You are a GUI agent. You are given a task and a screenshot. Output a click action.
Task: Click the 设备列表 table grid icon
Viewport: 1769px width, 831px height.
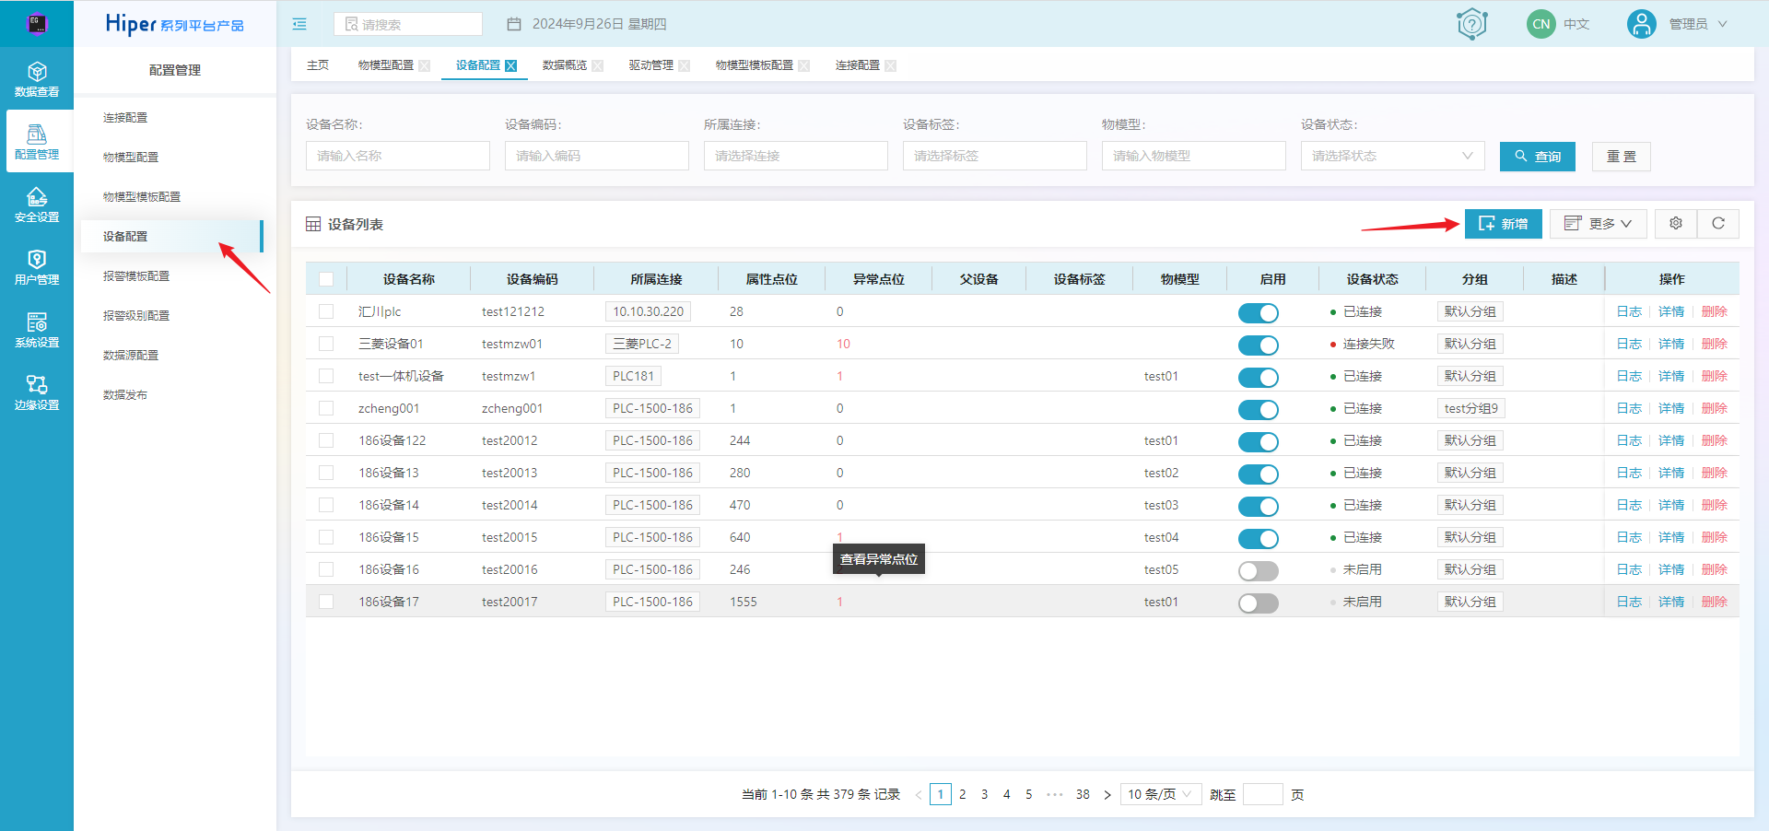[313, 225]
